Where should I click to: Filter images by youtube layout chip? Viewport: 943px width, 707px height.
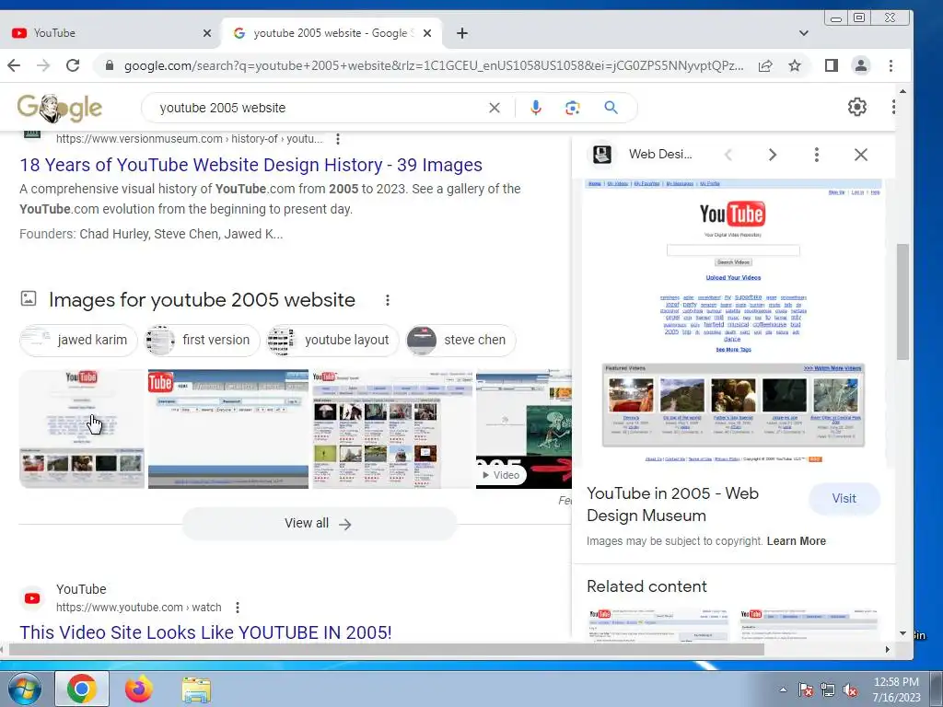pos(332,341)
